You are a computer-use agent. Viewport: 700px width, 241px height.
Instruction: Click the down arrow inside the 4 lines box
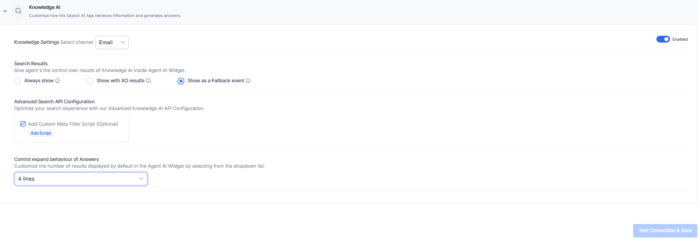point(141,179)
